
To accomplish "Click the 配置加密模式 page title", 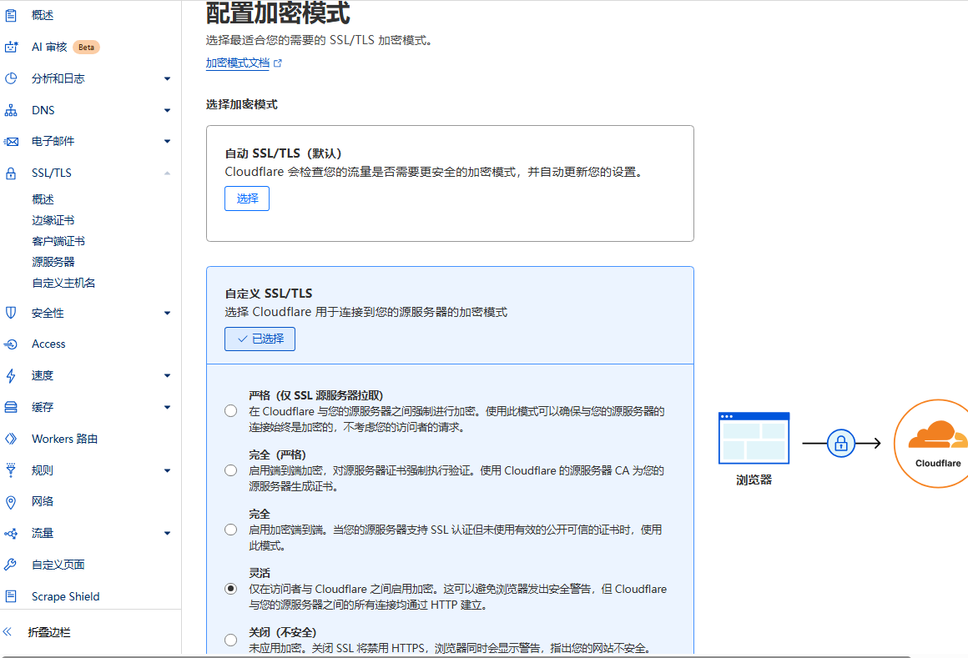I will click(278, 13).
